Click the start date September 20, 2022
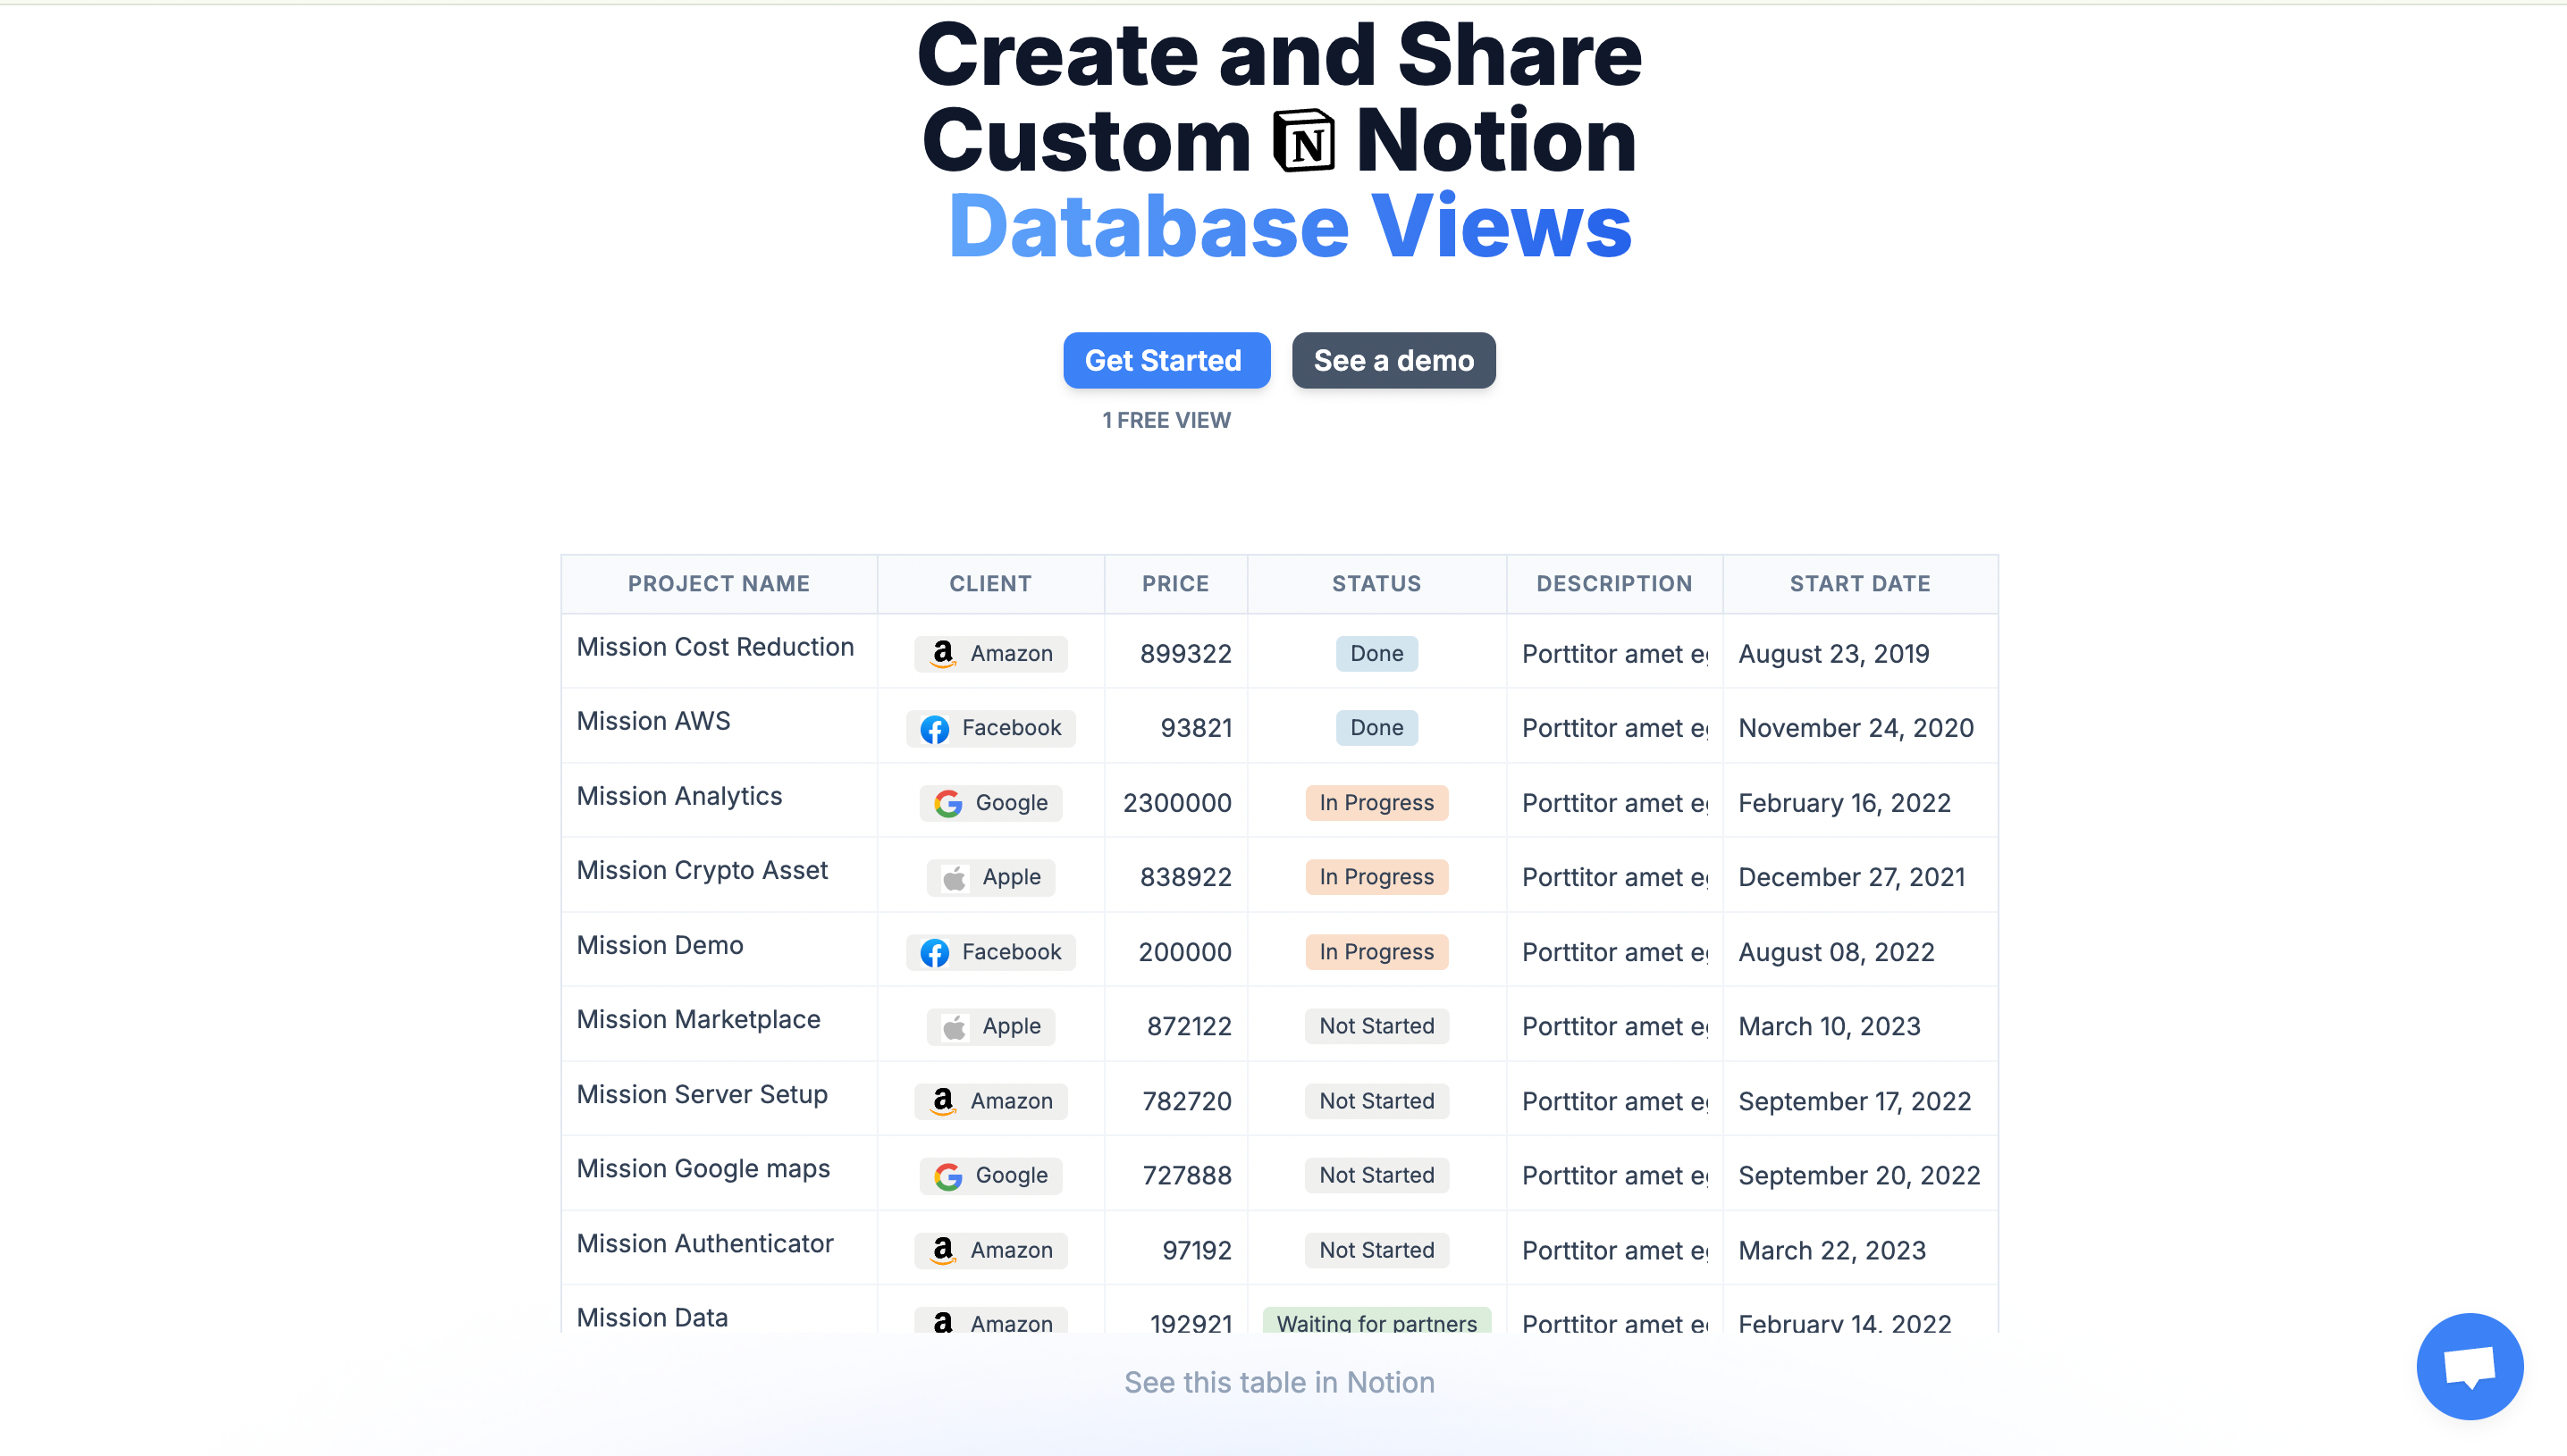 (x=1859, y=1175)
